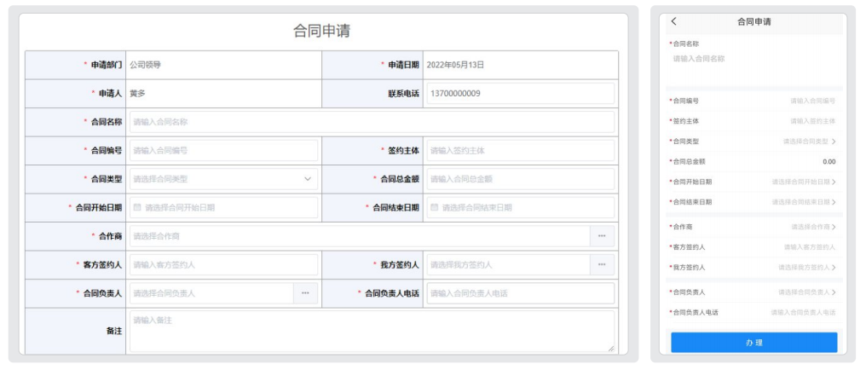The width and height of the screenshot is (866, 370).
Task: Click calendar icon in 合同开始日期 field
Action: click(x=137, y=208)
